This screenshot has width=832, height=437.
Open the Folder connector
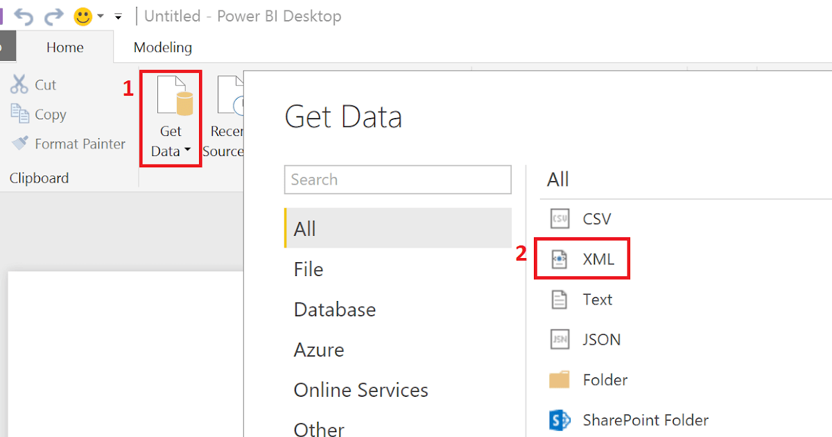tap(603, 379)
